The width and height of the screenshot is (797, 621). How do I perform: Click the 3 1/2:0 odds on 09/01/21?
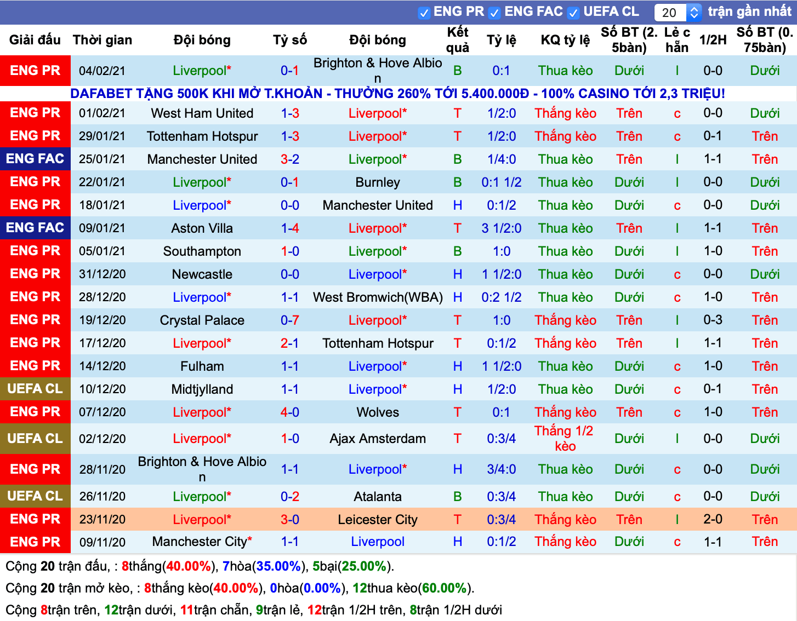(x=502, y=228)
